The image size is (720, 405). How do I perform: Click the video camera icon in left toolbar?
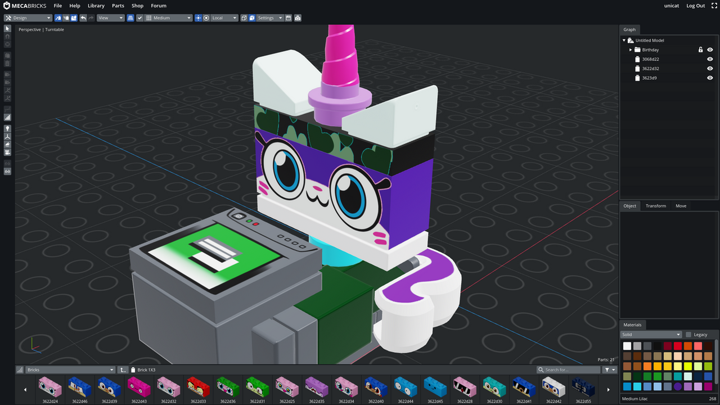(7, 152)
